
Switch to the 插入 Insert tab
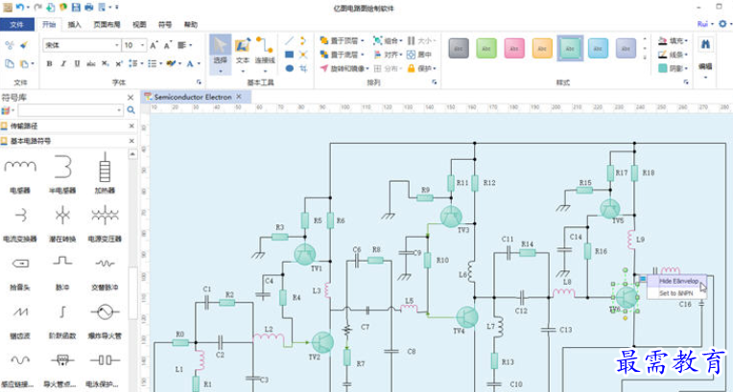pyautogui.click(x=74, y=25)
